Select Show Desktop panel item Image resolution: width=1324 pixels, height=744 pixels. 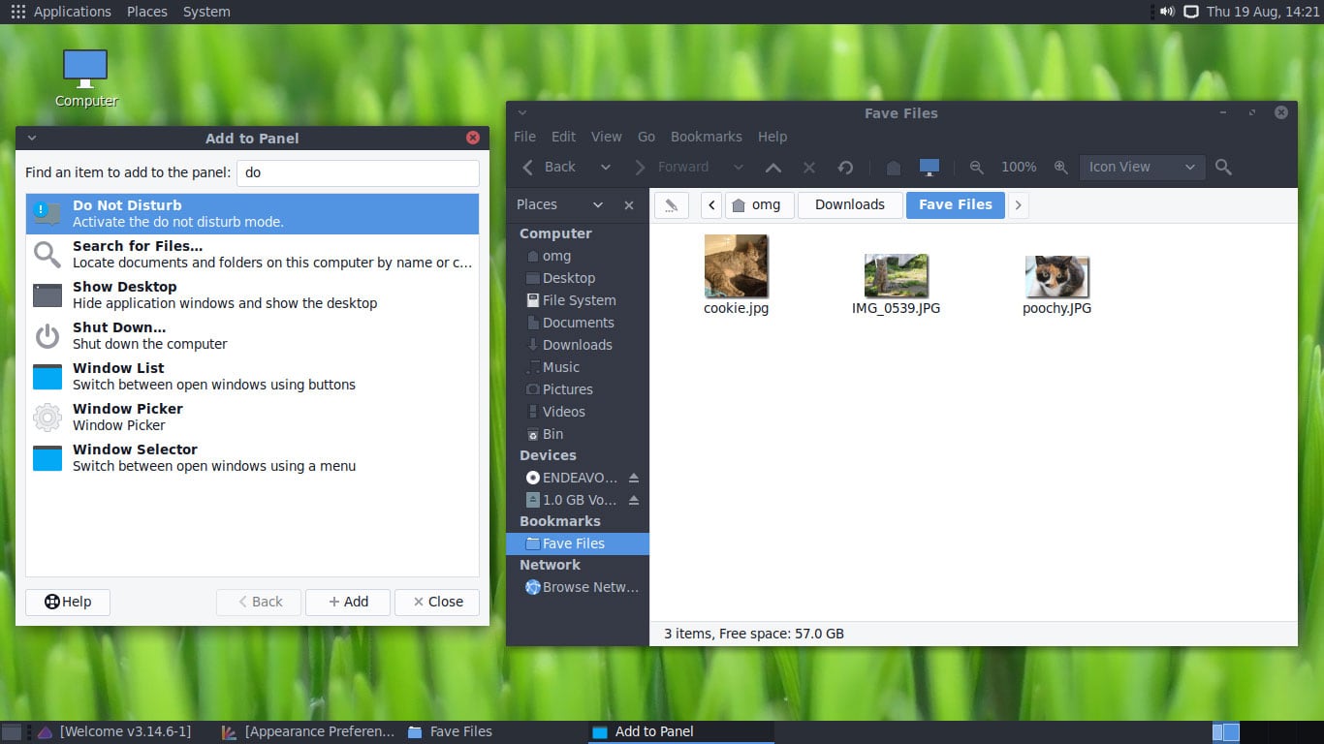[252, 294]
